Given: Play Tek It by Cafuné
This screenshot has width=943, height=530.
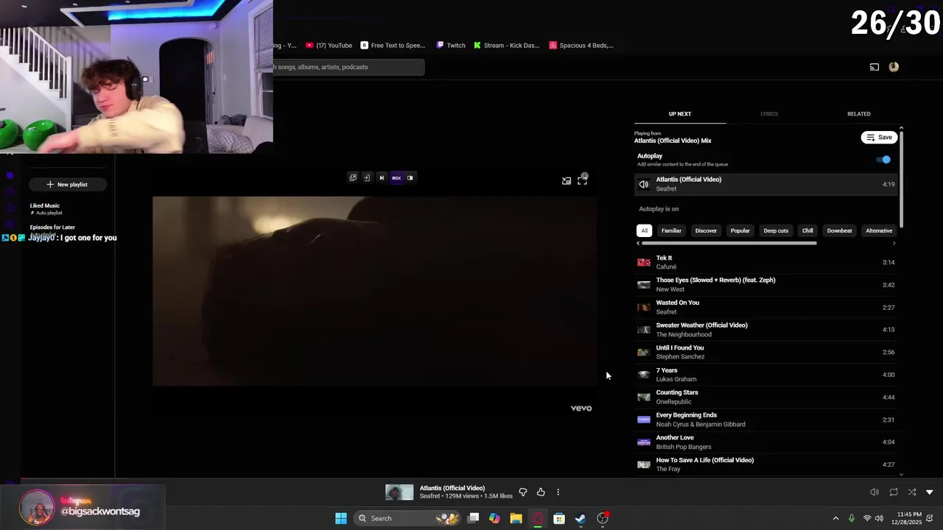Looking at the screenshot, I should (766, 262).
